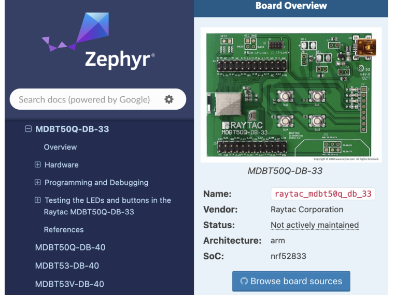Viewport: 394px width, 295px height.
Task: Collapse the MDBT50Q-DB-33 tree section
Action: 28,129
